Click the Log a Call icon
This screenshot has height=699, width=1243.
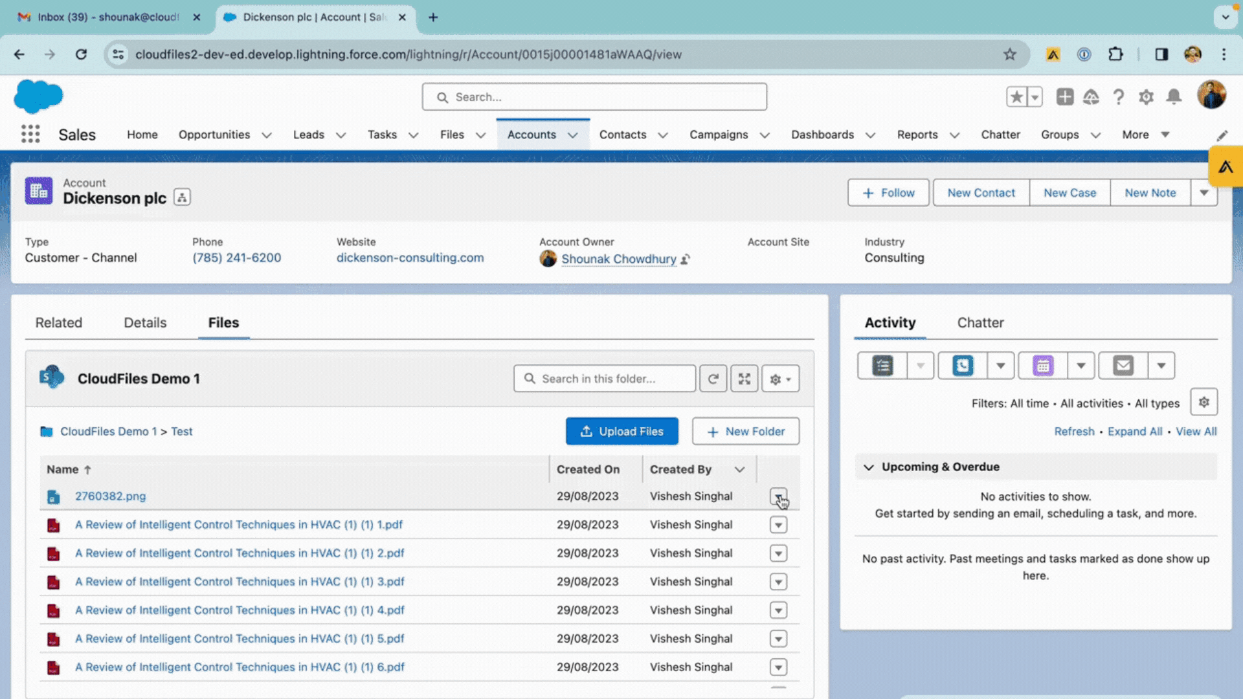coord(963,366)
